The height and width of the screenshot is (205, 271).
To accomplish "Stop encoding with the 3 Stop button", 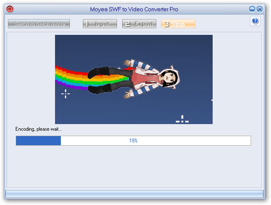I will click(x=178, y=24).
